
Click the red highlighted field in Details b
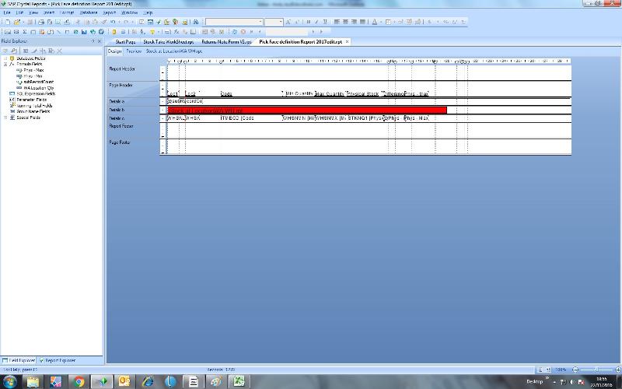pyautogui.click(x=307, y=110)
